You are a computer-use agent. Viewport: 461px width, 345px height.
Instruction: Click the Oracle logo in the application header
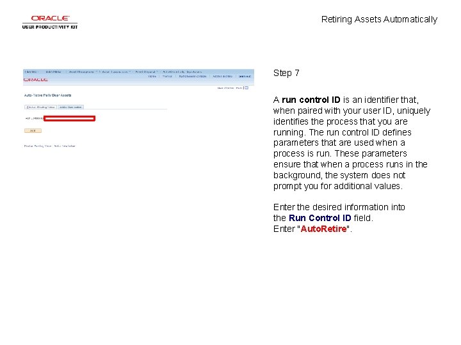click(36, 80)
